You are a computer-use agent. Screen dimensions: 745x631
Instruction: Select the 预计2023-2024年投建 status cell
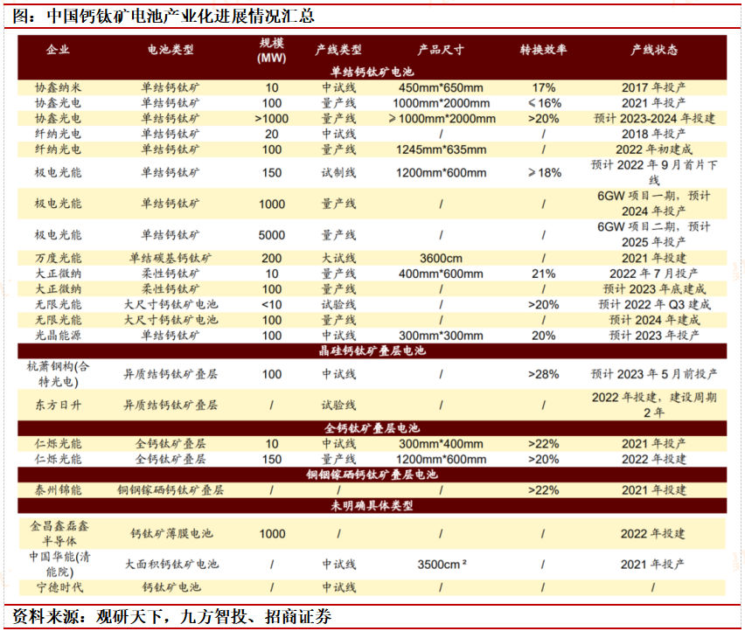tap(654, 119)
